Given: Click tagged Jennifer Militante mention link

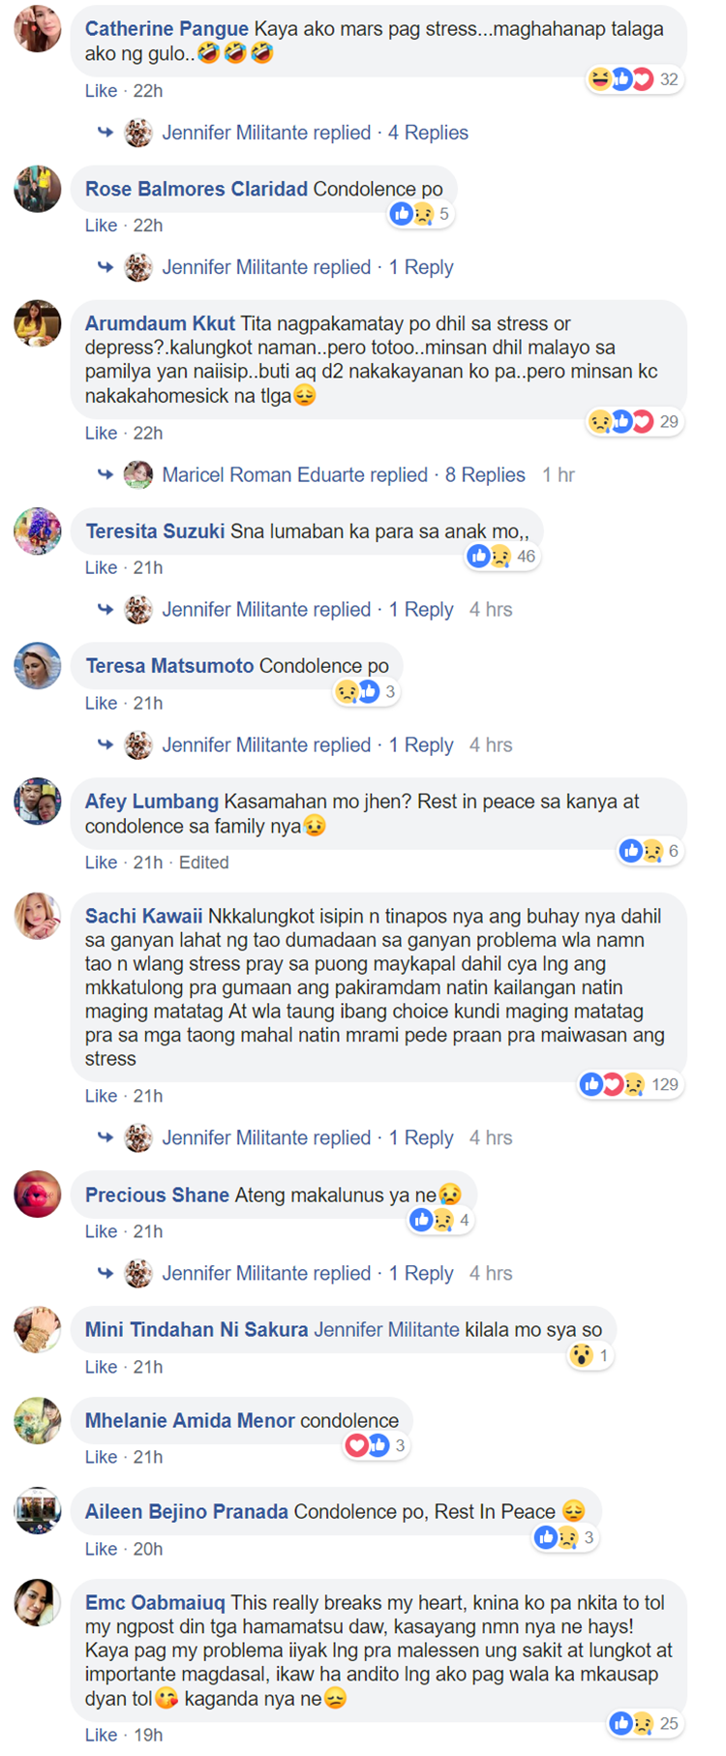Looking at the screenshot, I should point(386,1330).
